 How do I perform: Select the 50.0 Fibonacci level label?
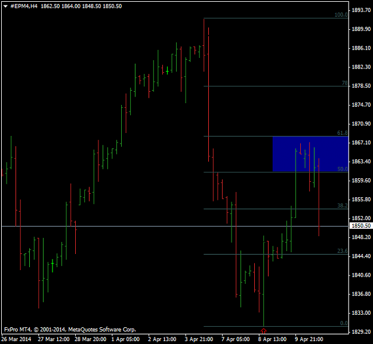(343, 169)
